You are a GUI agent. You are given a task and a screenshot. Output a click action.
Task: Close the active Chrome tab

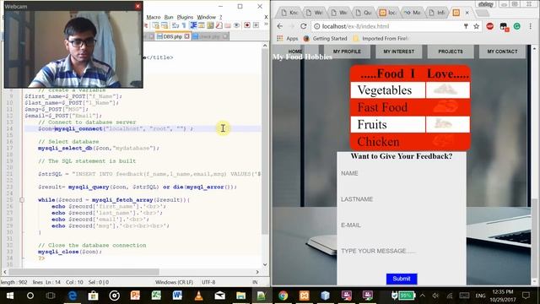tap(467, 13)
